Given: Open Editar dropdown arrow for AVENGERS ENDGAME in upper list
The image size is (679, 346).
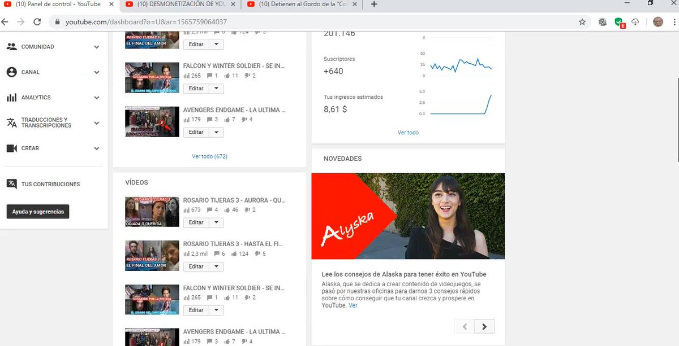Looking at the screenshot, I should coord(217,132).
